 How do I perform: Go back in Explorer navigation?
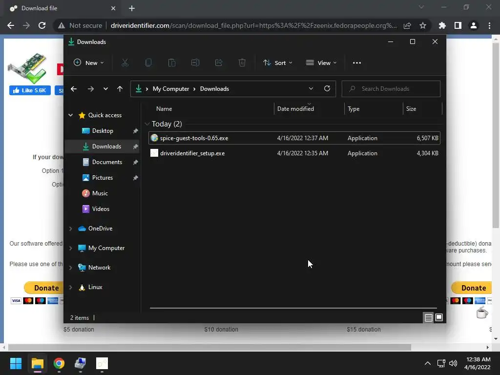pos(74,89)
